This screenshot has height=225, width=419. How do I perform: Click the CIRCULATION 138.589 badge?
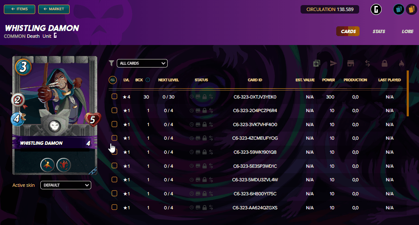pos(330,9)
